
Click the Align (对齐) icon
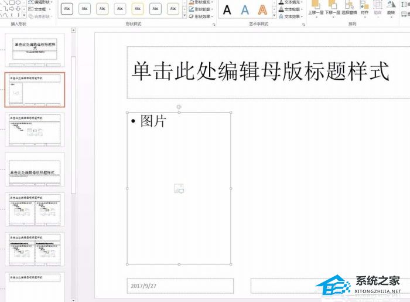(364, 6)
